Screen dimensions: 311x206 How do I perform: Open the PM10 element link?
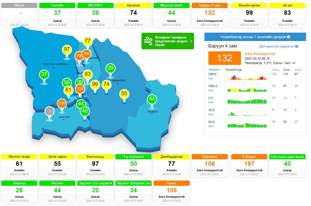[x=212, y=74]
